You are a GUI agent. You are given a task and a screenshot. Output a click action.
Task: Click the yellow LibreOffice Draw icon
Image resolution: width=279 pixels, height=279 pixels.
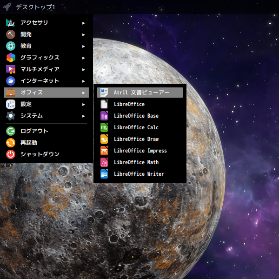(104, 139)
